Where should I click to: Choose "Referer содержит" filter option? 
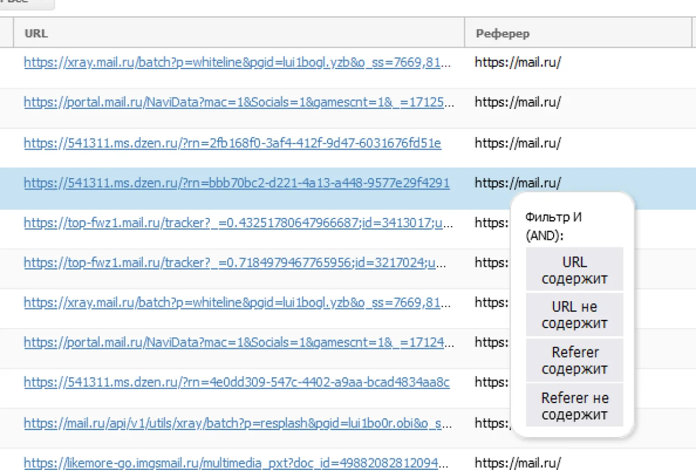(574, 360)
